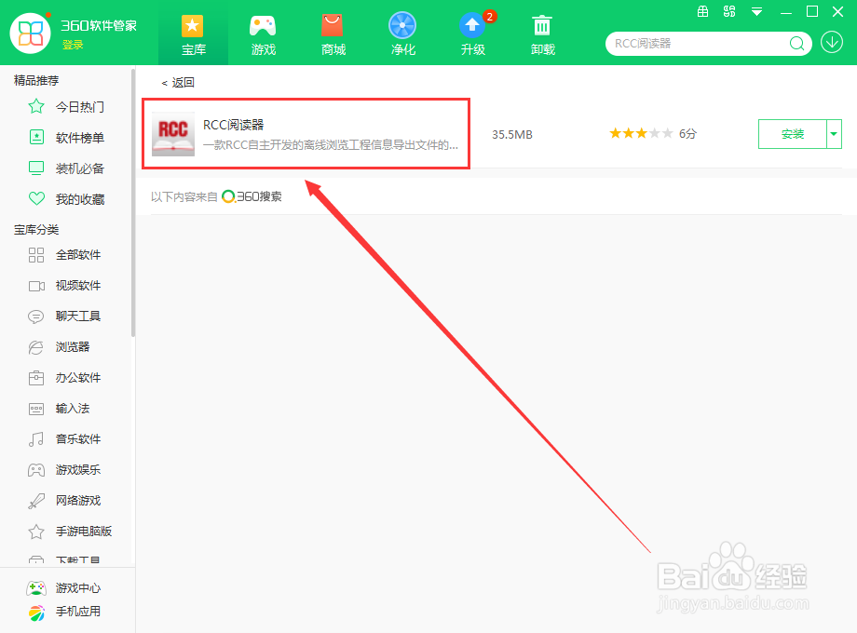Click the 登录 login link
Viewport: 857px width, 633px height.
[x=73, y=46]
